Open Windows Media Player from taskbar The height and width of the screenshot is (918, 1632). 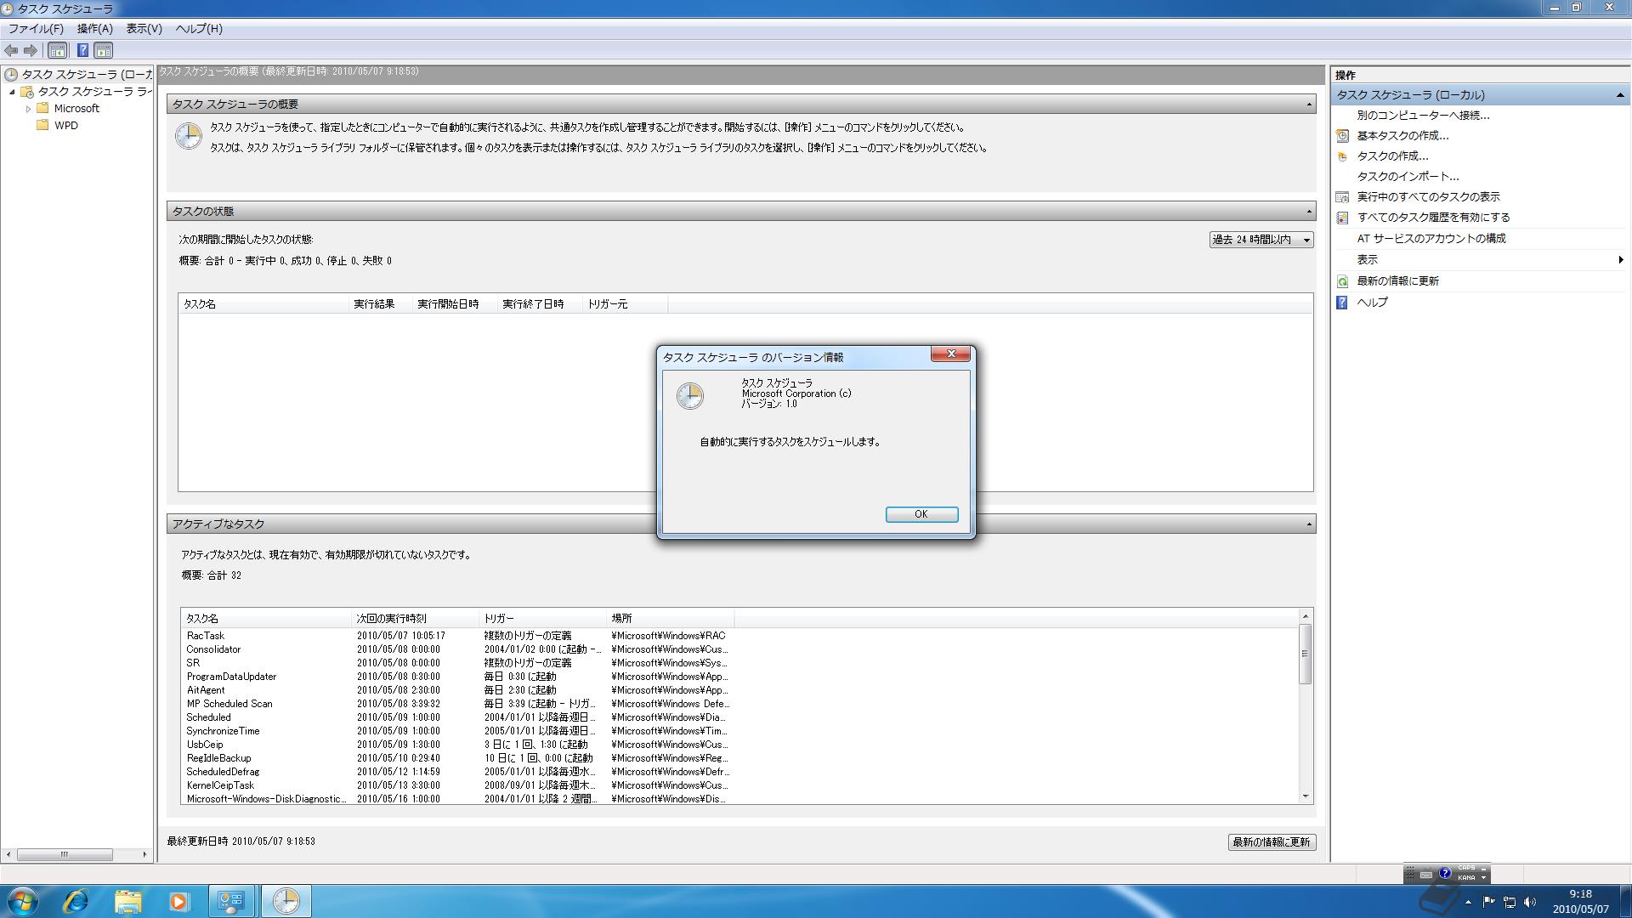(178, 901)
